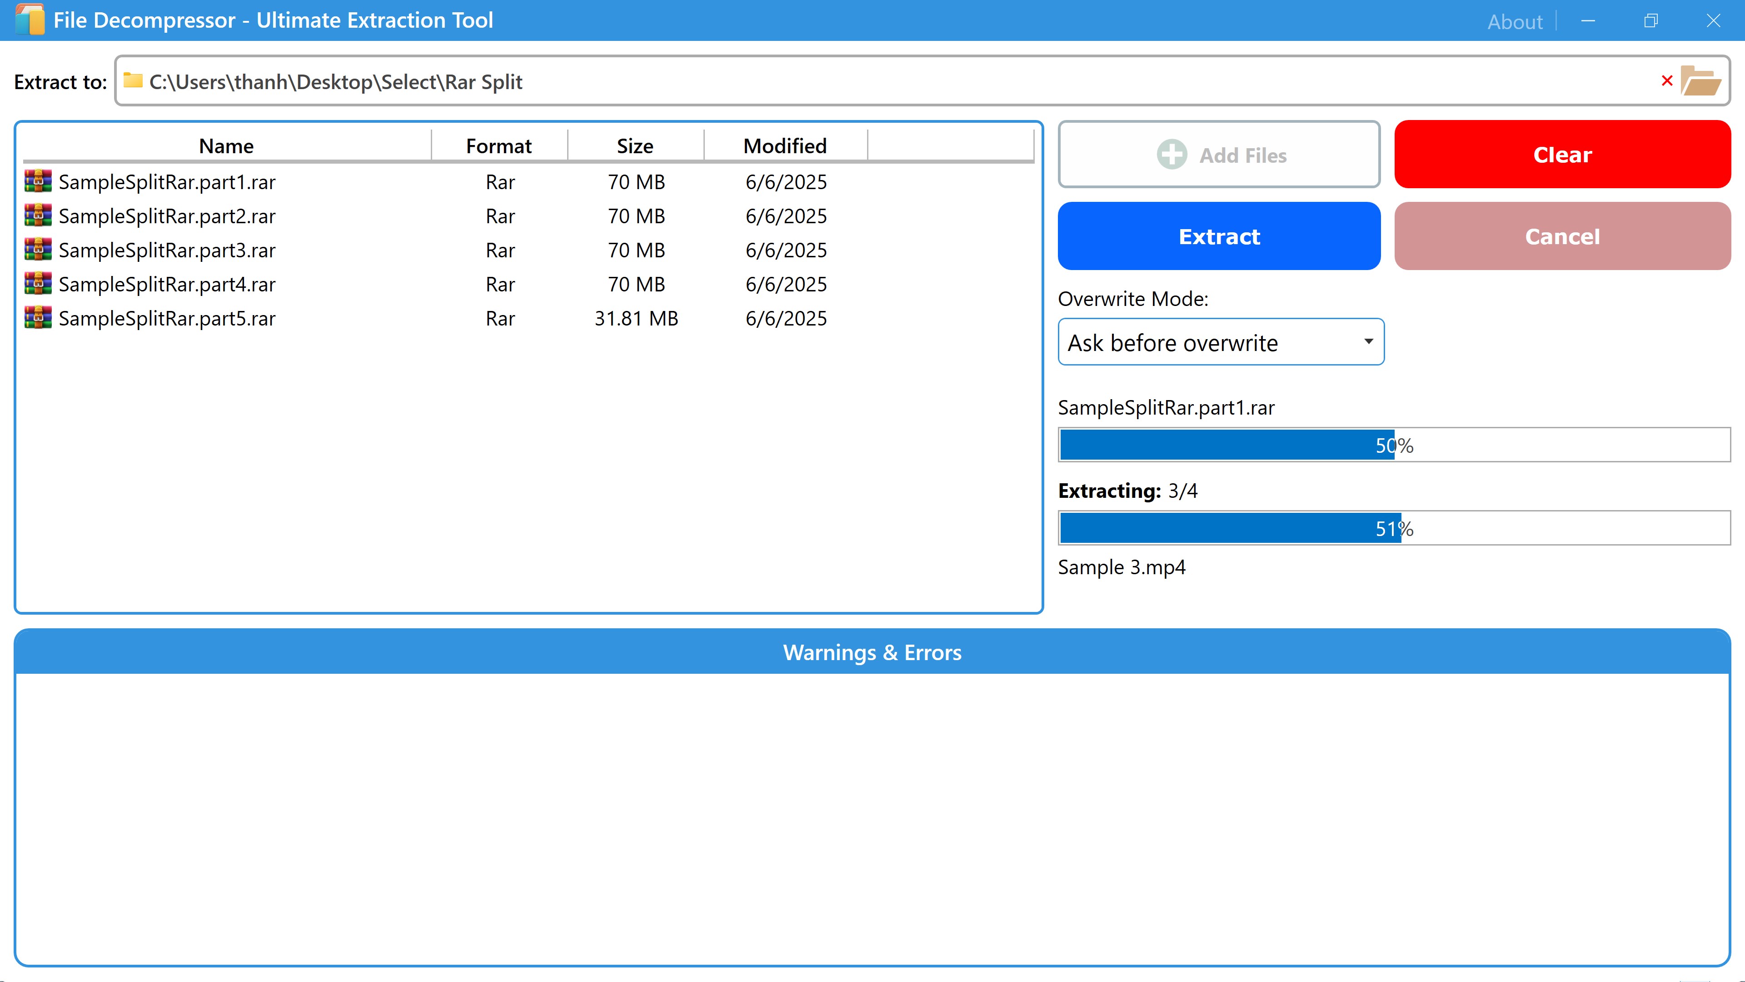This screenshot has height=982, width=1745.
Task: Click the red X to clear the path
Action: [1667, 81]
